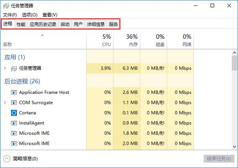Screen dimensions: 238x168
Task: Click the 1.1 MB memory value
Action: [130, 103]
